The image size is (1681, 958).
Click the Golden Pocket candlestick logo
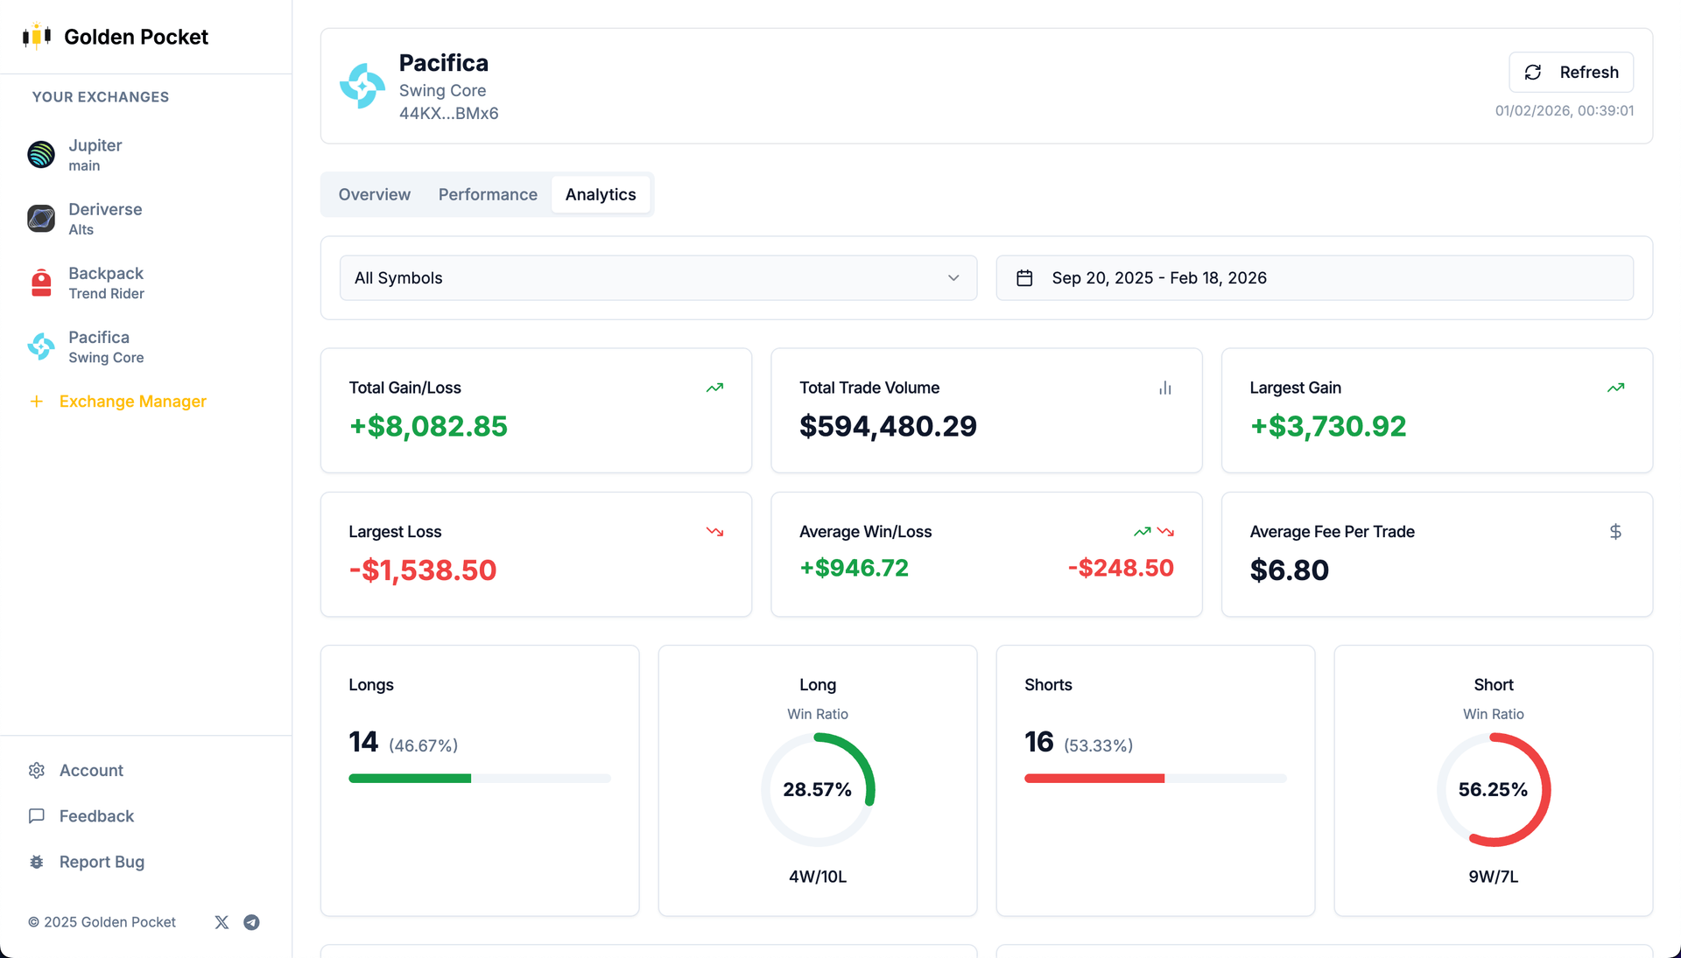coord(36,36)
